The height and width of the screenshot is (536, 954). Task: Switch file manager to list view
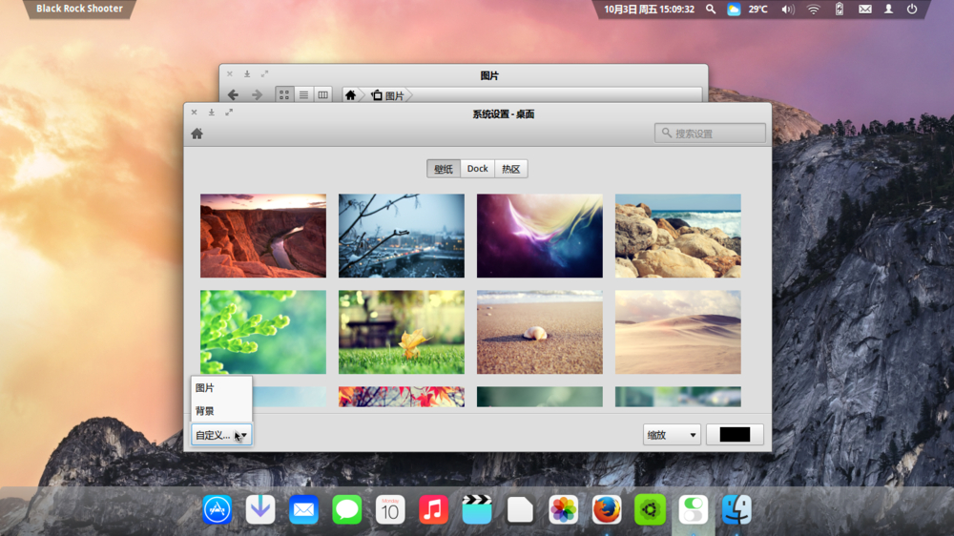(x=303, y=95)
